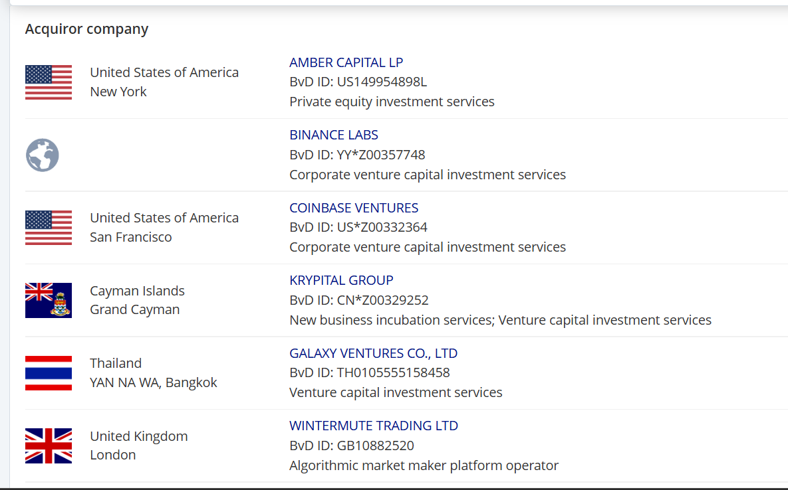The height and width of the screenshot is (490, 788).
Task: Open the WINTERMUTE TRADING LTD link
Action: (374, 426)
